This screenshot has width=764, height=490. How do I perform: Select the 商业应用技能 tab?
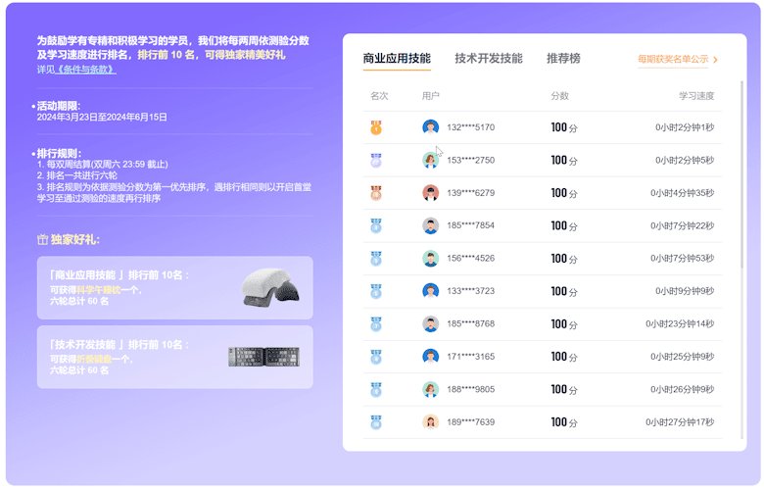[396, 59]
